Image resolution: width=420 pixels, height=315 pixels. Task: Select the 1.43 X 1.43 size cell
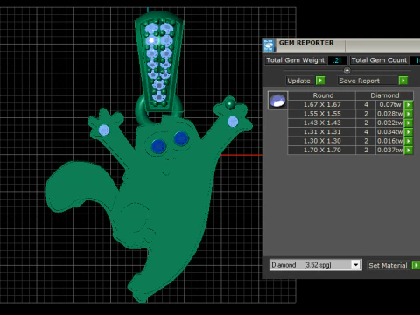click(x=322, y=122)
